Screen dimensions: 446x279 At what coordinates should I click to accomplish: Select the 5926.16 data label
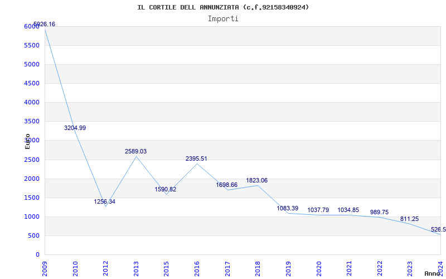tap(45, 24)
